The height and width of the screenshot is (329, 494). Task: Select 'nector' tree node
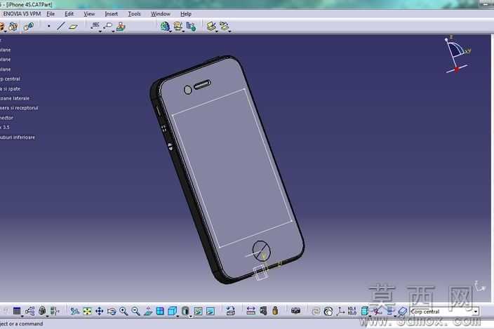point(6,118)
